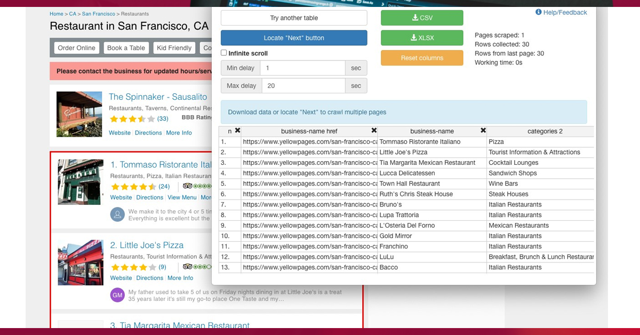640x335 pixels.
Task: Open Home breadcrumb link
Action: (57, 14)
